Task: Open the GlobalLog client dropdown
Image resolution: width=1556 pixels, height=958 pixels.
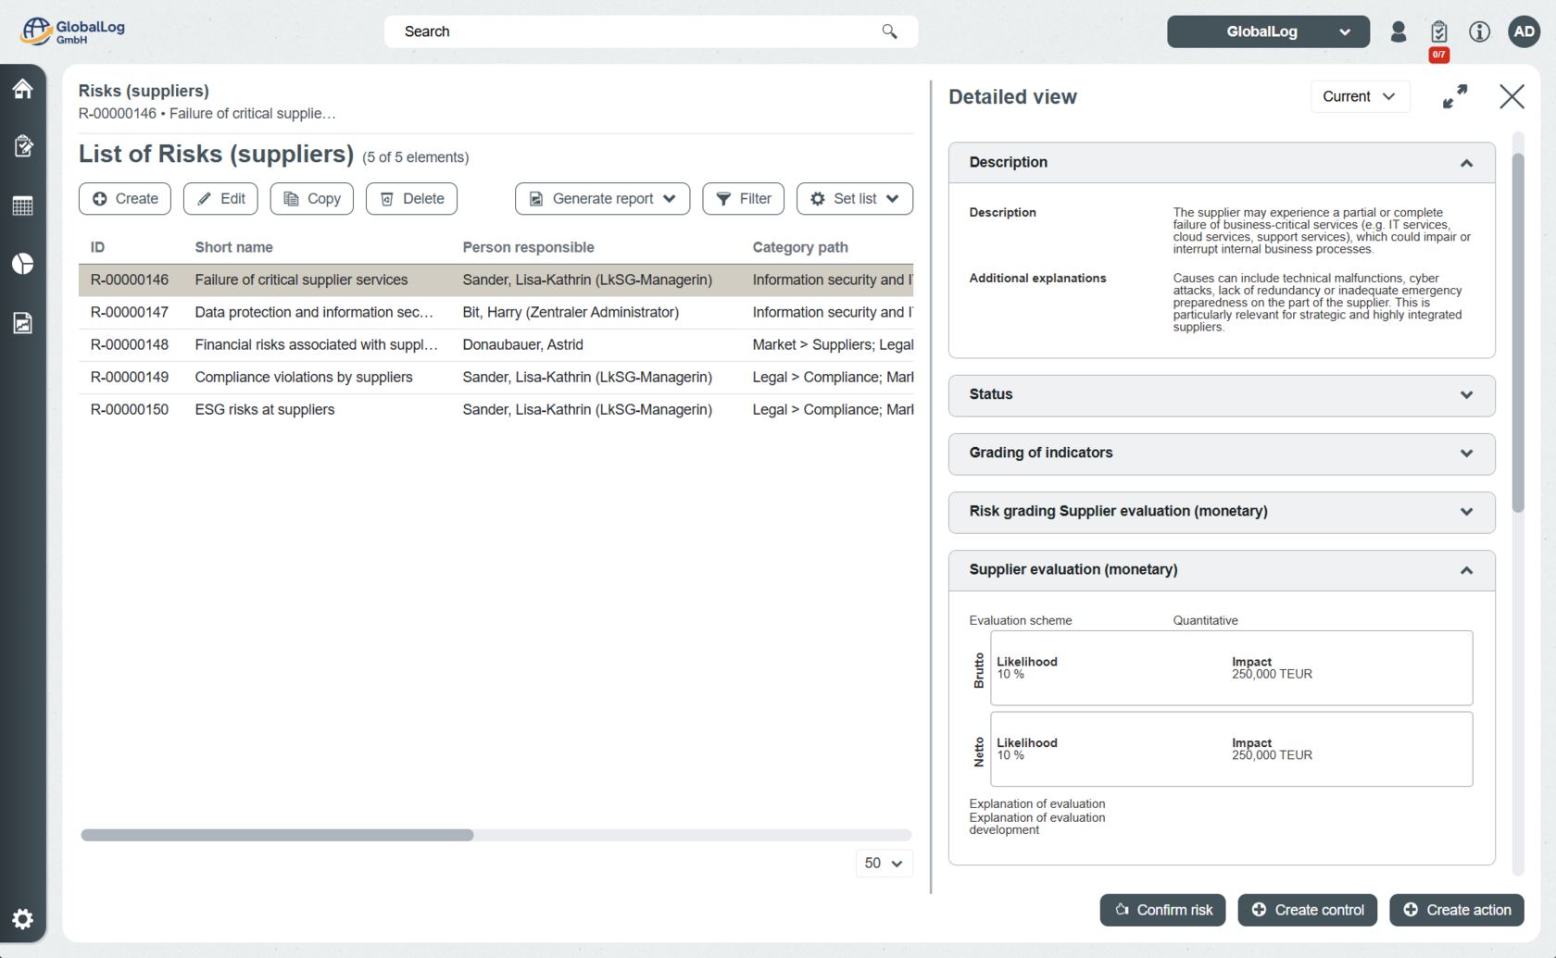Action: pyautogui.click(x=1267, y=31)
